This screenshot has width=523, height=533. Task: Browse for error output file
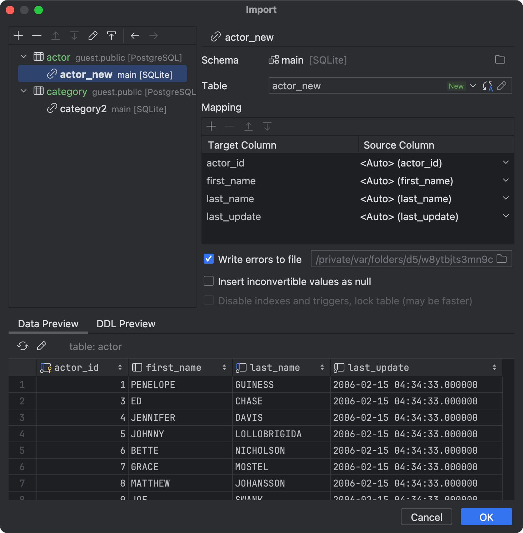point(502,259)
